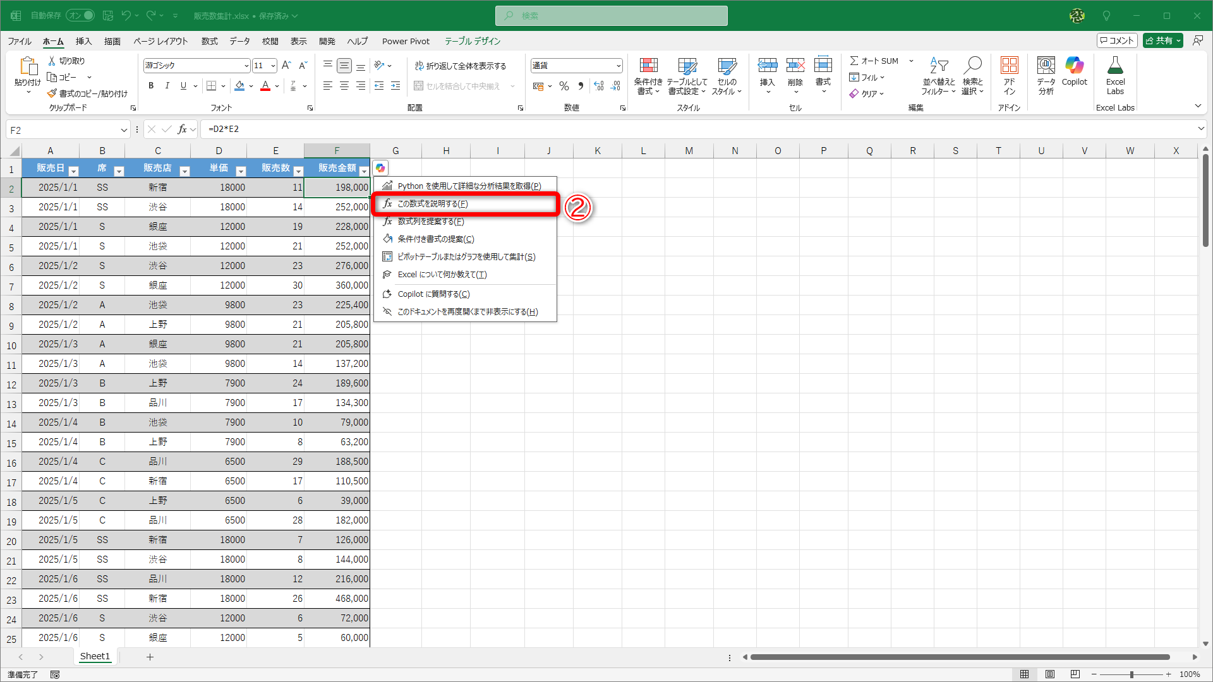Viewport: 1213px width, 682px height.
Task: Open the 販売店 column filter dropdown
Action: tap(184, 171)
